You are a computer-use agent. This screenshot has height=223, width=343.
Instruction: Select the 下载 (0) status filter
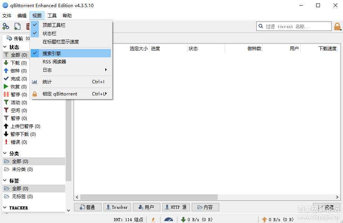(x=18, y=63)
